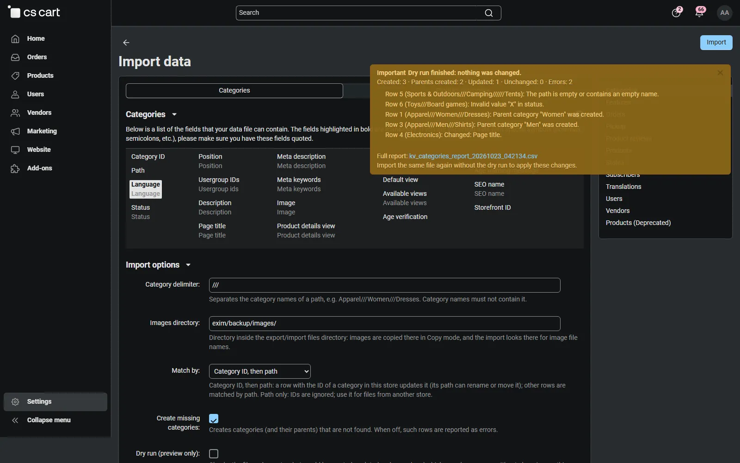Click the Add-ons puzzle icon
The width and height of the screenshot is (740, 463).
click(15, 169)
